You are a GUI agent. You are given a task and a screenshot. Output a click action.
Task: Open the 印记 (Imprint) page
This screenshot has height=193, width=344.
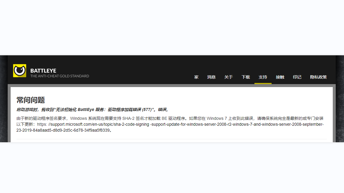pos(297,77)
